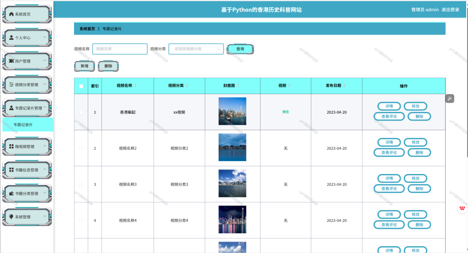This screenshot has width=468, height=253.
Task: Click the 视频名称 search input field
Action: click(120, 49)
